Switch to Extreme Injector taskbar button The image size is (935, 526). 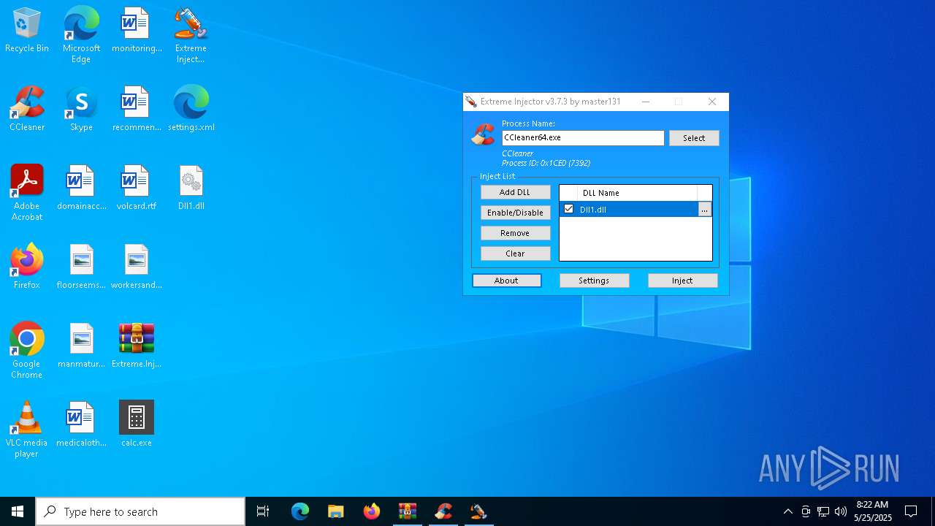point(478,511)
